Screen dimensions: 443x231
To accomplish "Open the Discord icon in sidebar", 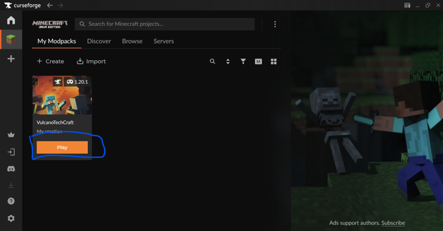I will click(x=11, y=169).
